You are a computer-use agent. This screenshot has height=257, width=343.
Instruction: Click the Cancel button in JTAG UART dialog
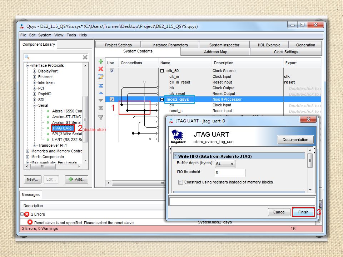[x=279, y=212]
